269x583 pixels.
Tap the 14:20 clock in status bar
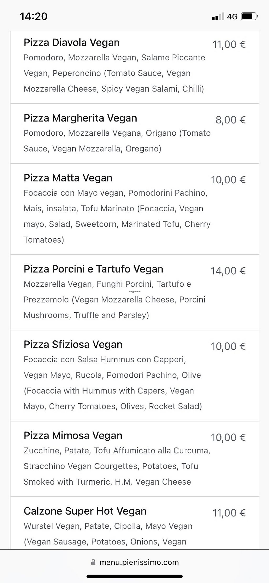pos(34,17)
